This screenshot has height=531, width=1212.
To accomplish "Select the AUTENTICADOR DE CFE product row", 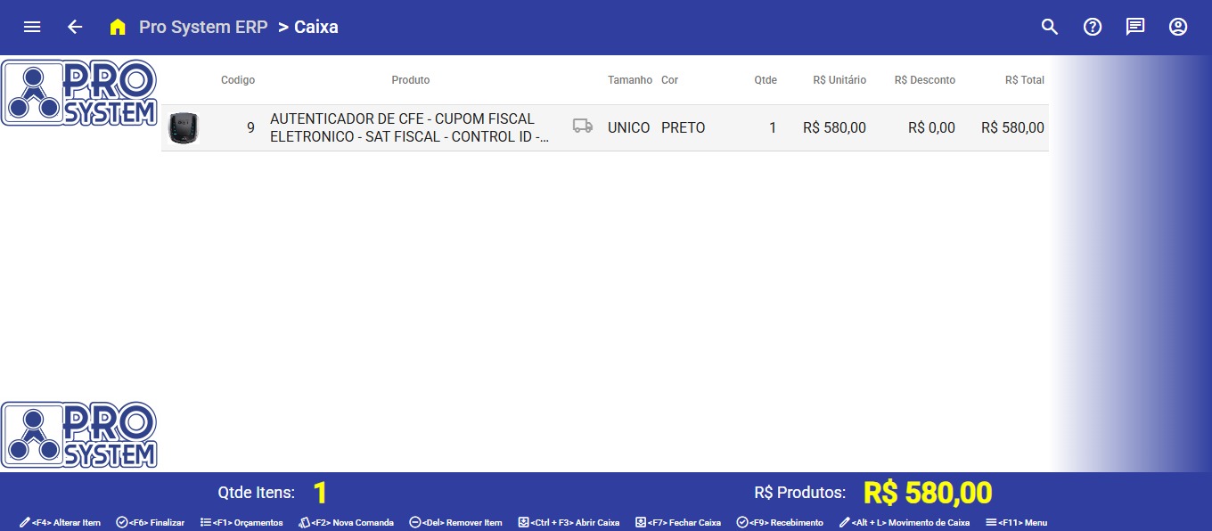I will tap(410, 127).
